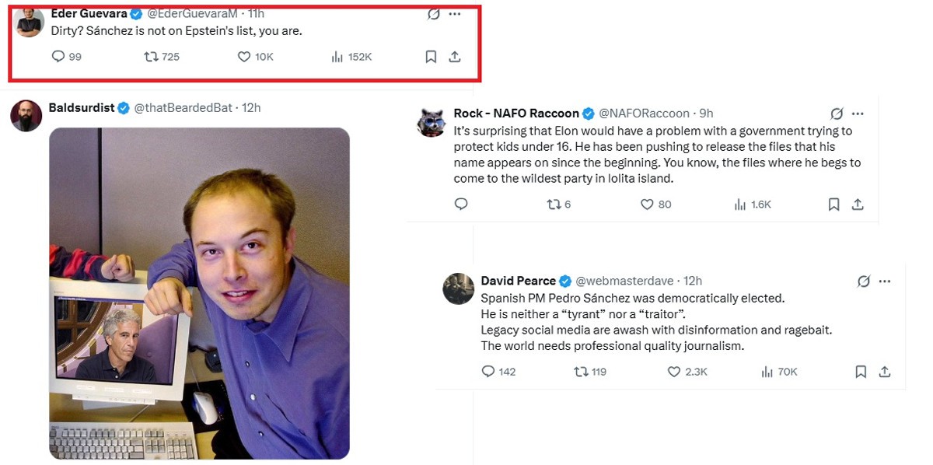
Task: Reply to Eder Guevara's tweet
Action: click(x=58, y=57)
